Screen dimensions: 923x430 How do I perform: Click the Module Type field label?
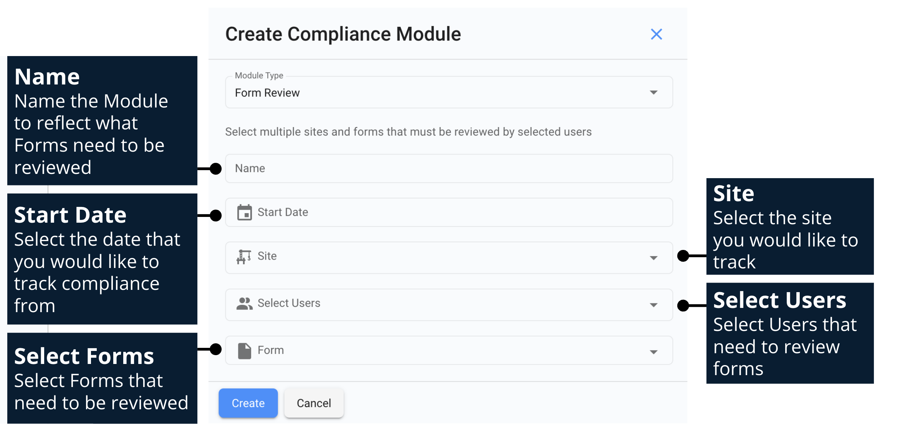(259, 76)
